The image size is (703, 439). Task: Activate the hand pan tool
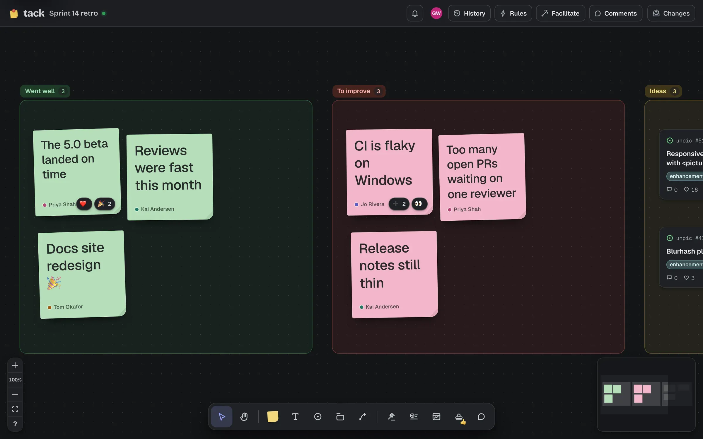coord(244,416)
